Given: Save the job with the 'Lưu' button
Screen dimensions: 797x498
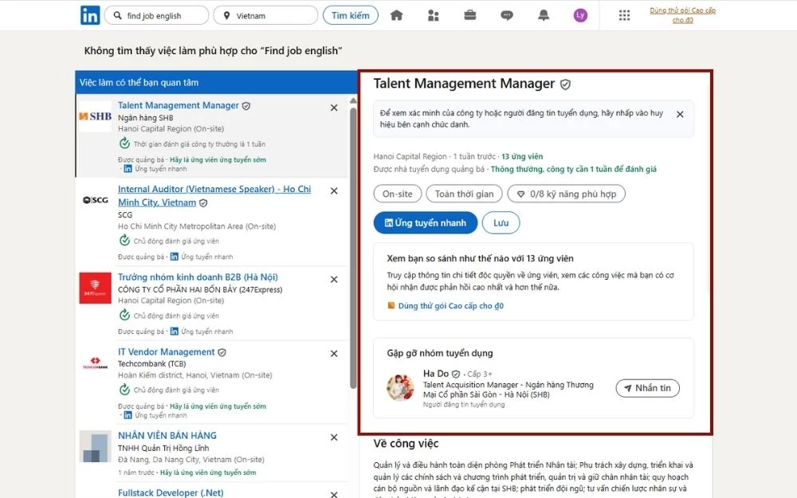Looking at the screenshot, I should 501,222.
